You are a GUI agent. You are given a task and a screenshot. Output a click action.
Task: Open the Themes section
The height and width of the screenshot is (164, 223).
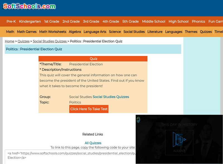click(191, 32)
